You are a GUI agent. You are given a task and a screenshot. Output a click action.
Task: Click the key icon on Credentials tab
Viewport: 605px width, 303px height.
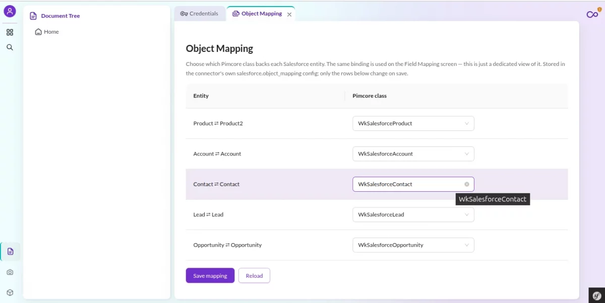[x=184, y=14]
